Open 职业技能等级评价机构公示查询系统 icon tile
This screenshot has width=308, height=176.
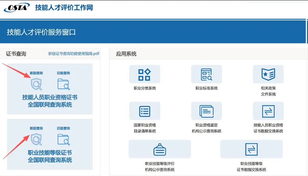(160, 149)
